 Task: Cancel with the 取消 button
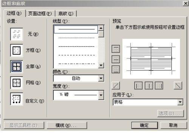coord(174,125)
